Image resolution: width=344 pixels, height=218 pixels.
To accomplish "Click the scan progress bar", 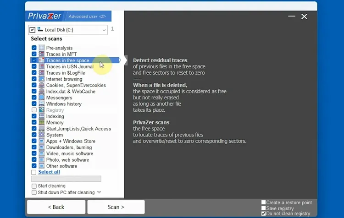I will (66, 179).
